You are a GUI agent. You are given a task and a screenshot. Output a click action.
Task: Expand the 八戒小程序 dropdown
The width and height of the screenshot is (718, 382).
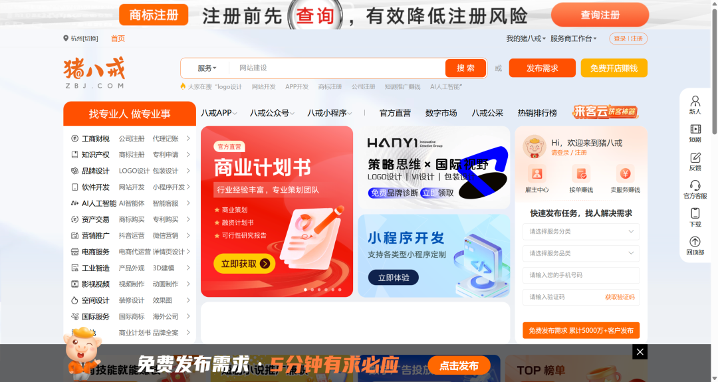329,113
